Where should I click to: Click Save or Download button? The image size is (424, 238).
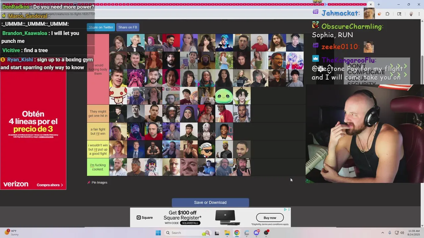coord(210,203)
